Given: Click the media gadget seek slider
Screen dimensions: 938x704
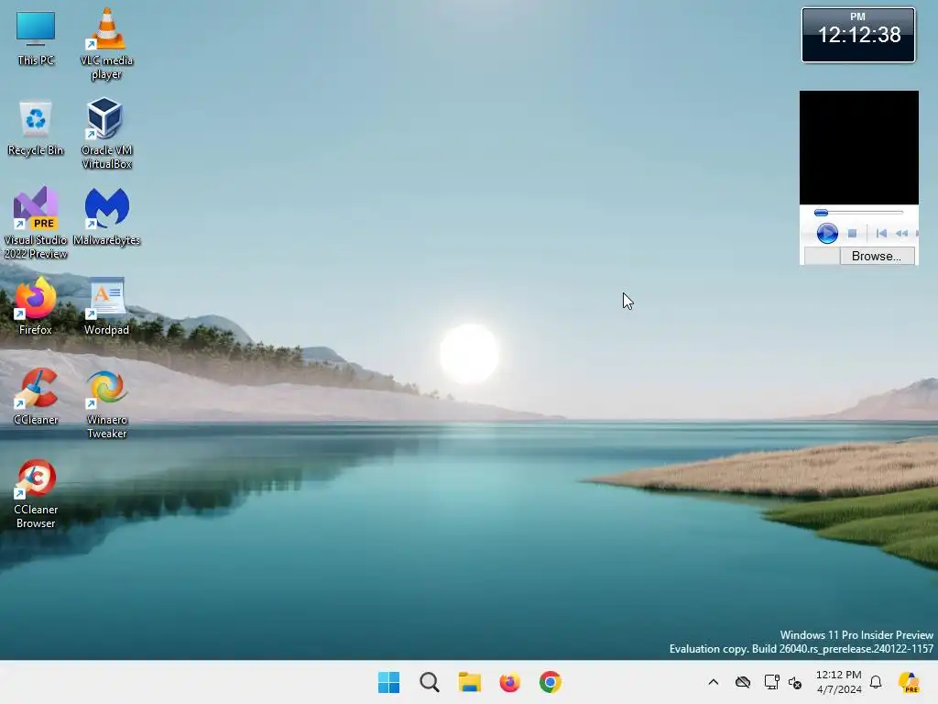Looking at the screenshot, I should pos(858,213).
